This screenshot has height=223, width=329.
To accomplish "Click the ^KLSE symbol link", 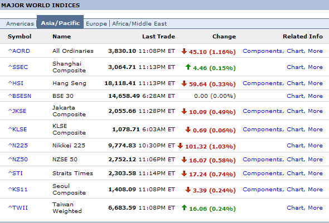I will [17, 129].
